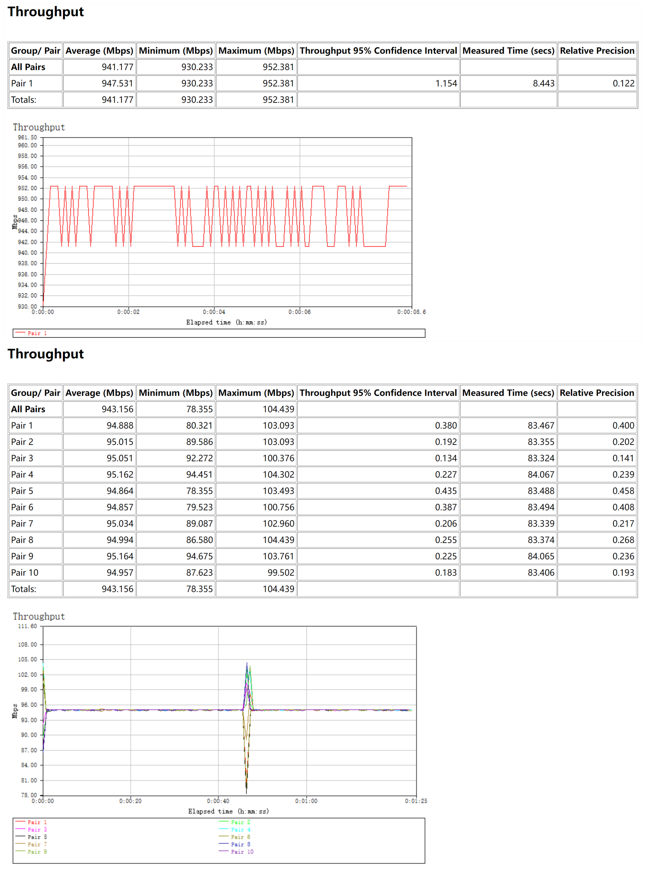Screen dimensions: 645x870
Task: Click the Pair 10 purple legend entry
Action: coord(242,852)
